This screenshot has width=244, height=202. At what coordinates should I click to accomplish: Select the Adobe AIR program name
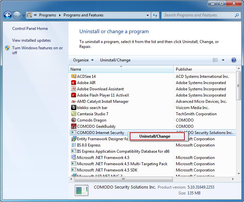click(86, 83)
